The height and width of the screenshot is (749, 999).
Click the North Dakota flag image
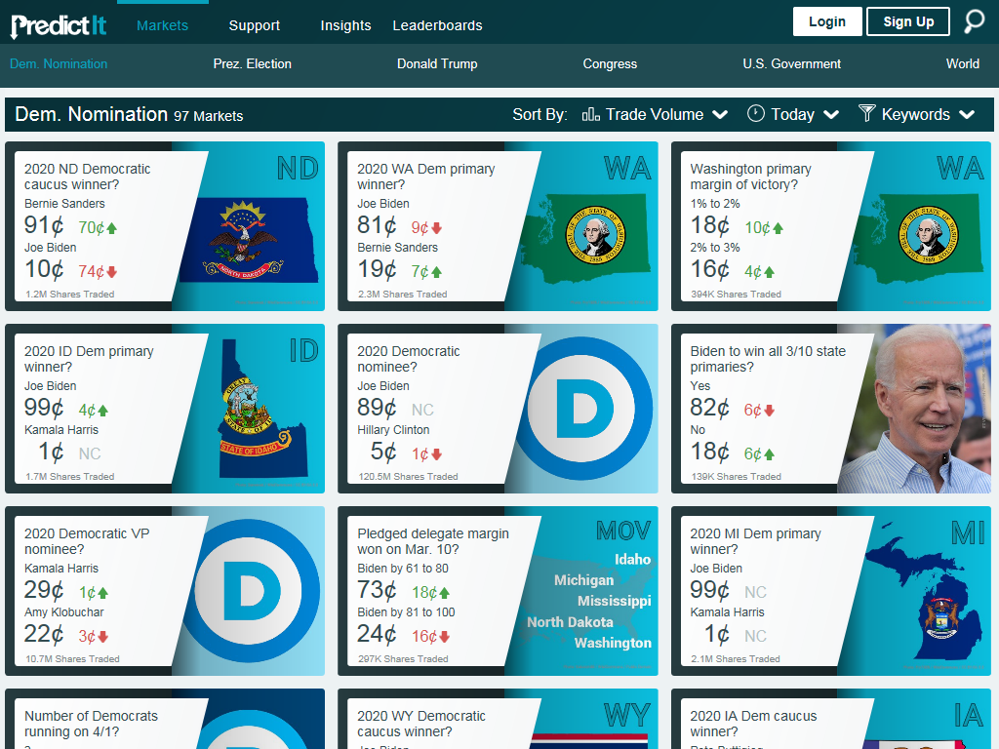click(249, 240)
